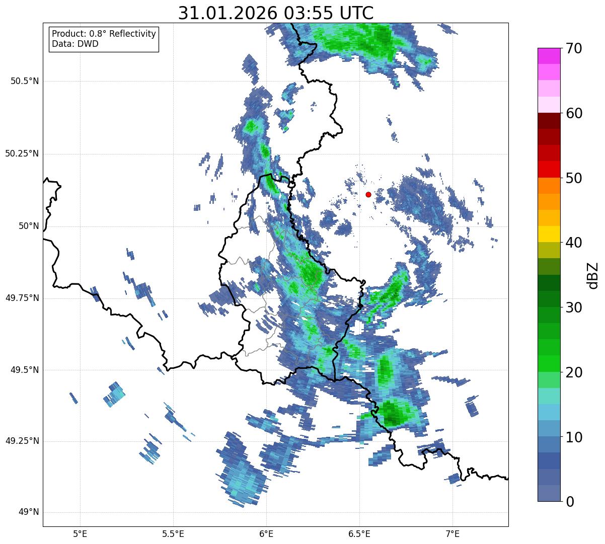Screen dimensions: 605x544
Task: Click the 49.5°N latitude label
Action: point(24,370)
